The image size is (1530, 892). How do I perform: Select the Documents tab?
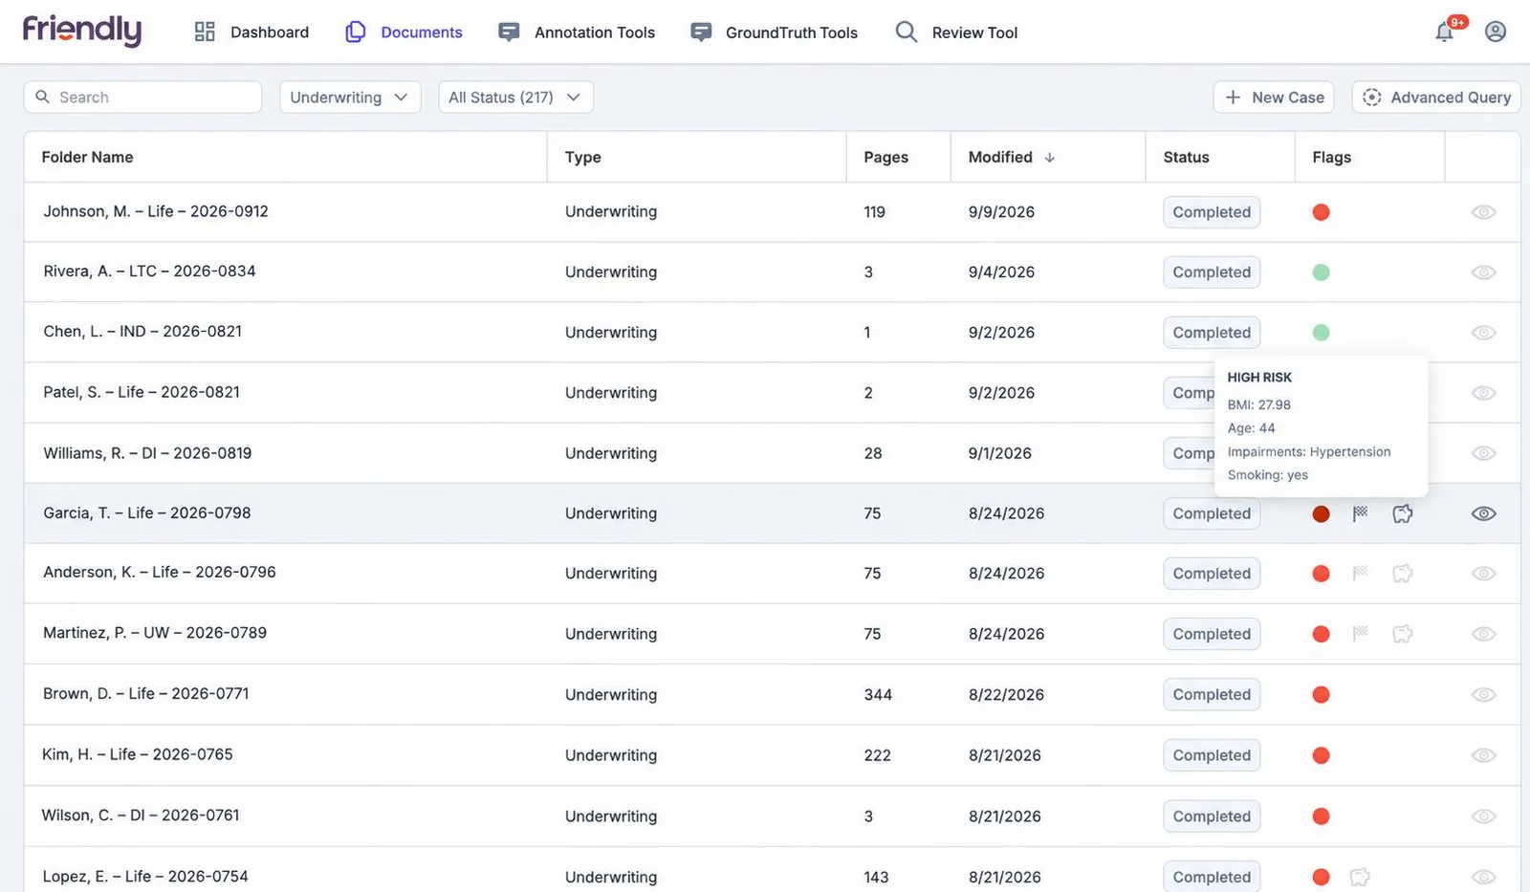click(404, 33)
